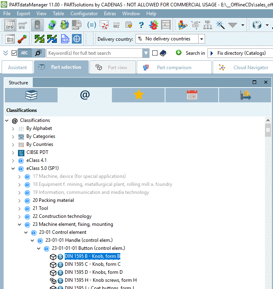Expand the By Alphabet node

point(13,129)
